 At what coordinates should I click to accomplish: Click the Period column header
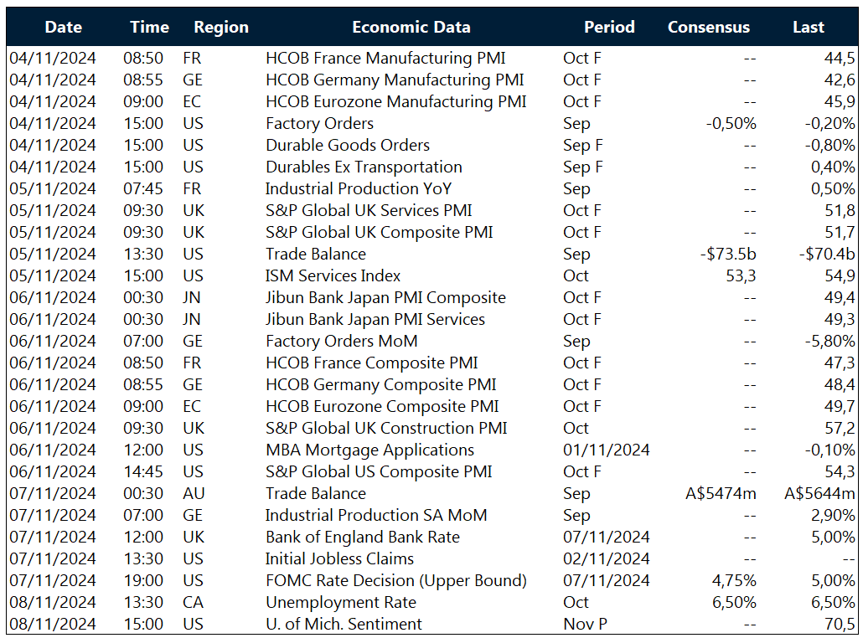[x=609, y=27]
